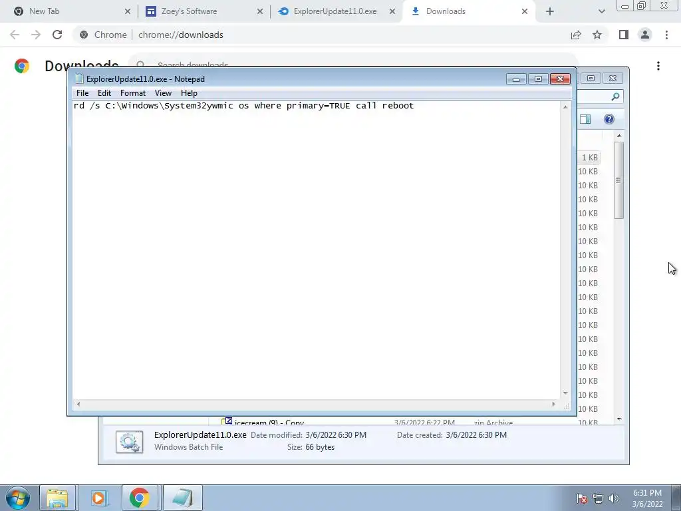Close the Zoey's Software tab
This screenshot has width=681, height=511.
(x=260, y=11)
